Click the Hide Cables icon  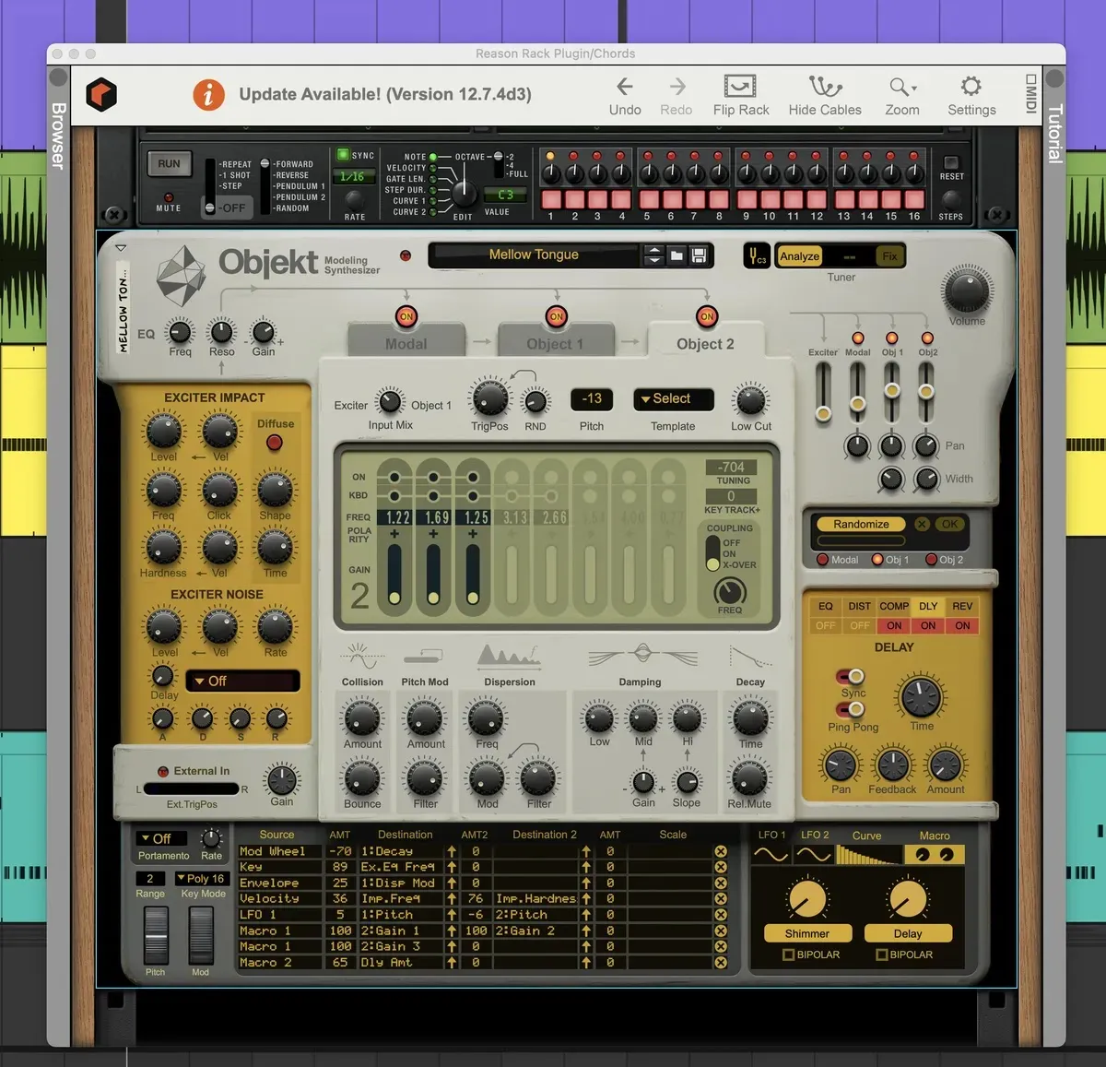(824, 87)
